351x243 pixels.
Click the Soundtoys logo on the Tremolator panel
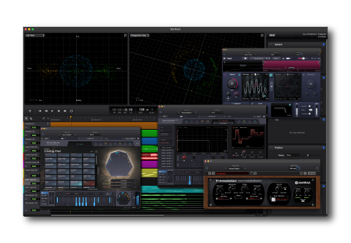tap(302, 182)
